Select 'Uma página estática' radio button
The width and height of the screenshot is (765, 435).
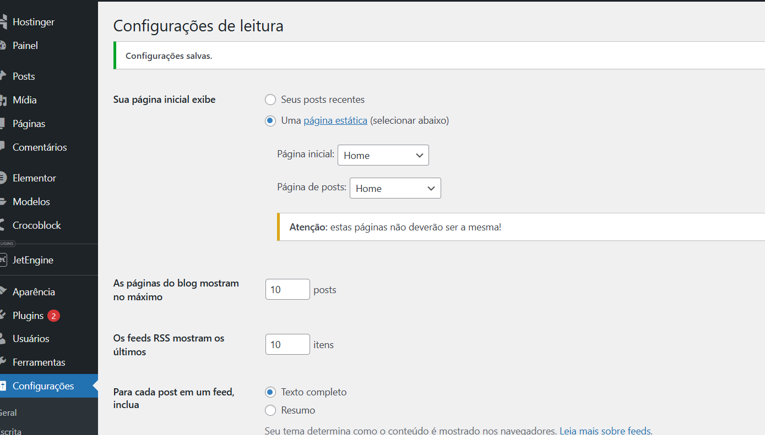(270, 121)
